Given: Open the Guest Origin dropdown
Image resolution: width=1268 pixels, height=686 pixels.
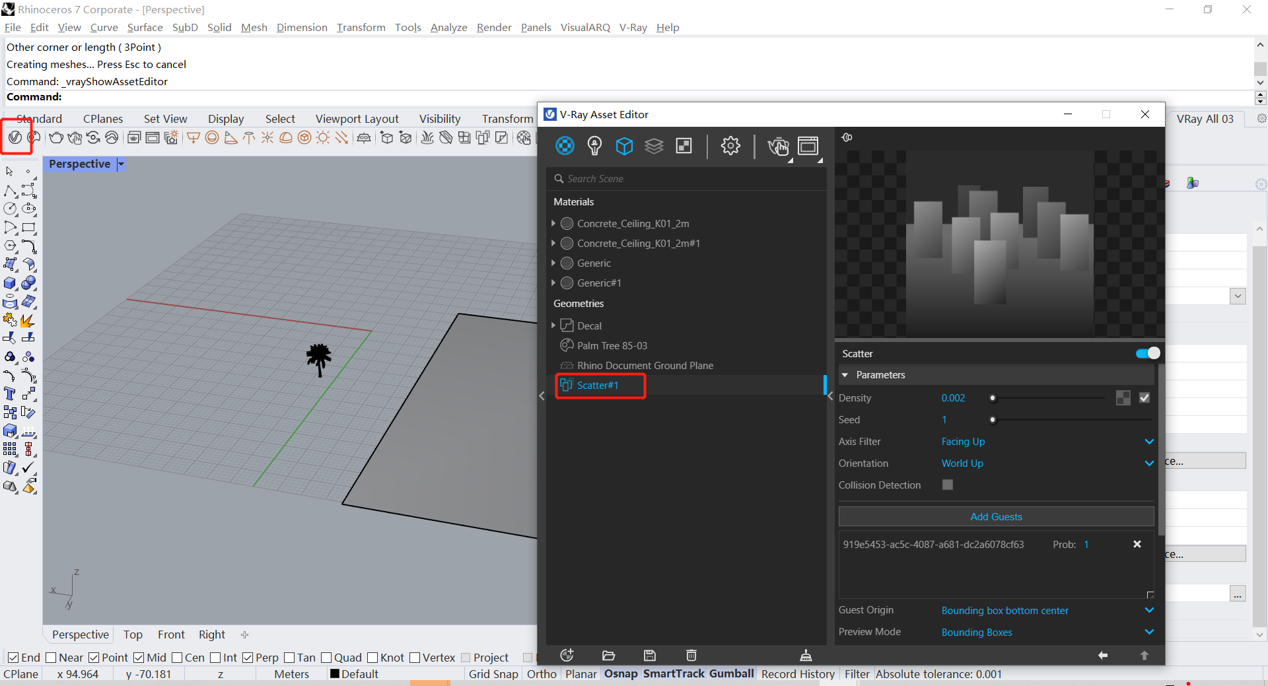Looking at the screenshot, I should pyautogui.click(x=1047, y=610).
